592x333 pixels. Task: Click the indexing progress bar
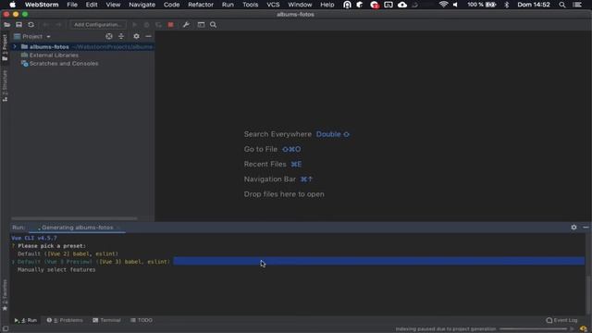coord(533,329)
